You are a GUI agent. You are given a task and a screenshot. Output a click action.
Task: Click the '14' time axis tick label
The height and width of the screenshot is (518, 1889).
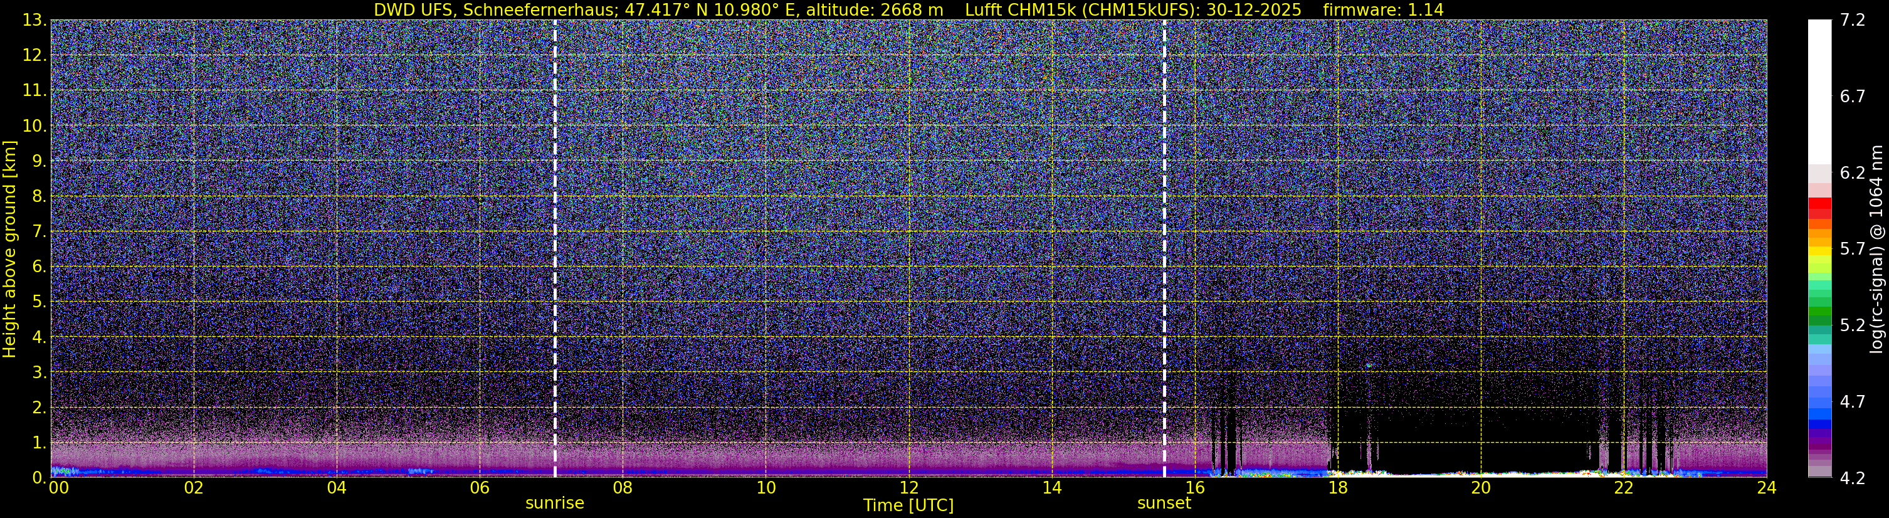(x=1051, y=488)
